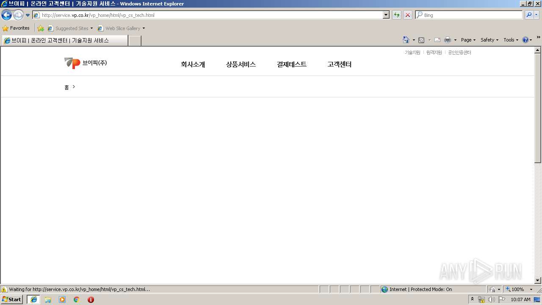This screenshot has width=542, height=305.
Task: Follow the 공인인증센터 top link
Action: tap(459, 53)
